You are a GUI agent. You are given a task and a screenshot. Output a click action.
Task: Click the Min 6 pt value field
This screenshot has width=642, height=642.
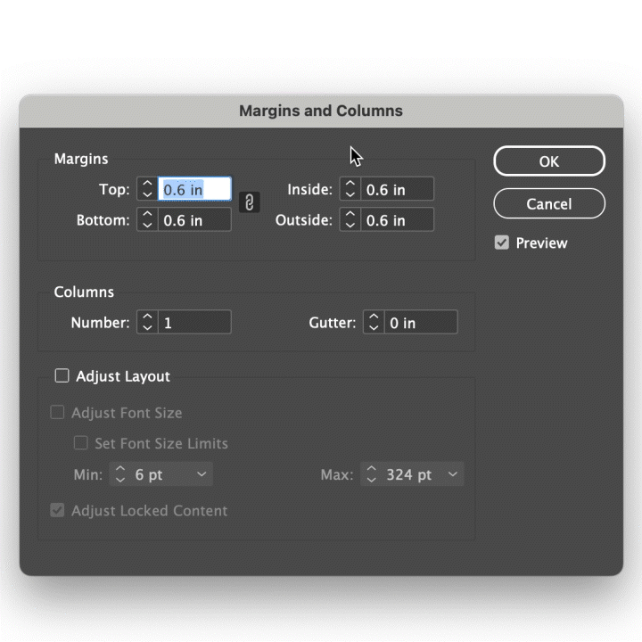tap(161, 474)
